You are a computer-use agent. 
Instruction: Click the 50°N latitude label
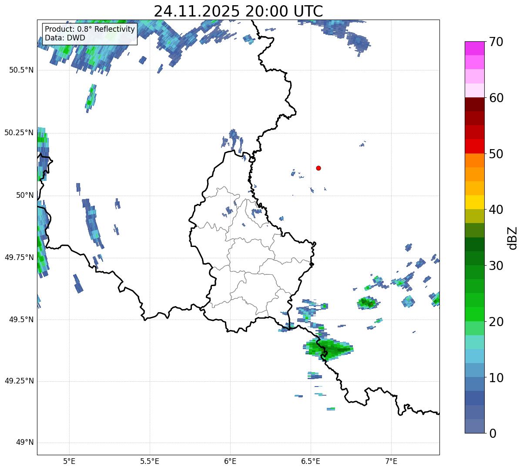pyautogui.click(x=25, y=195)
